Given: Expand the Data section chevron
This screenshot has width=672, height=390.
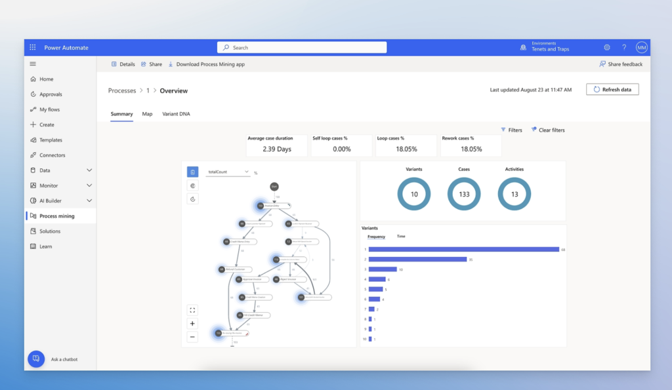Looking at the screenshot, I should click(89, 170).
